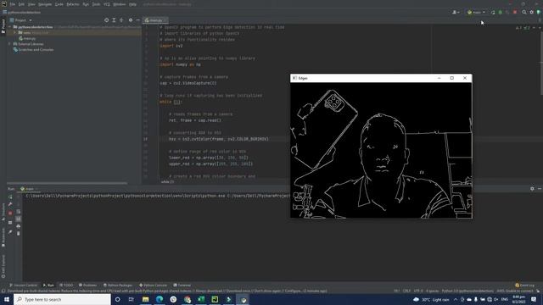Click print icon in Run console

19,226
